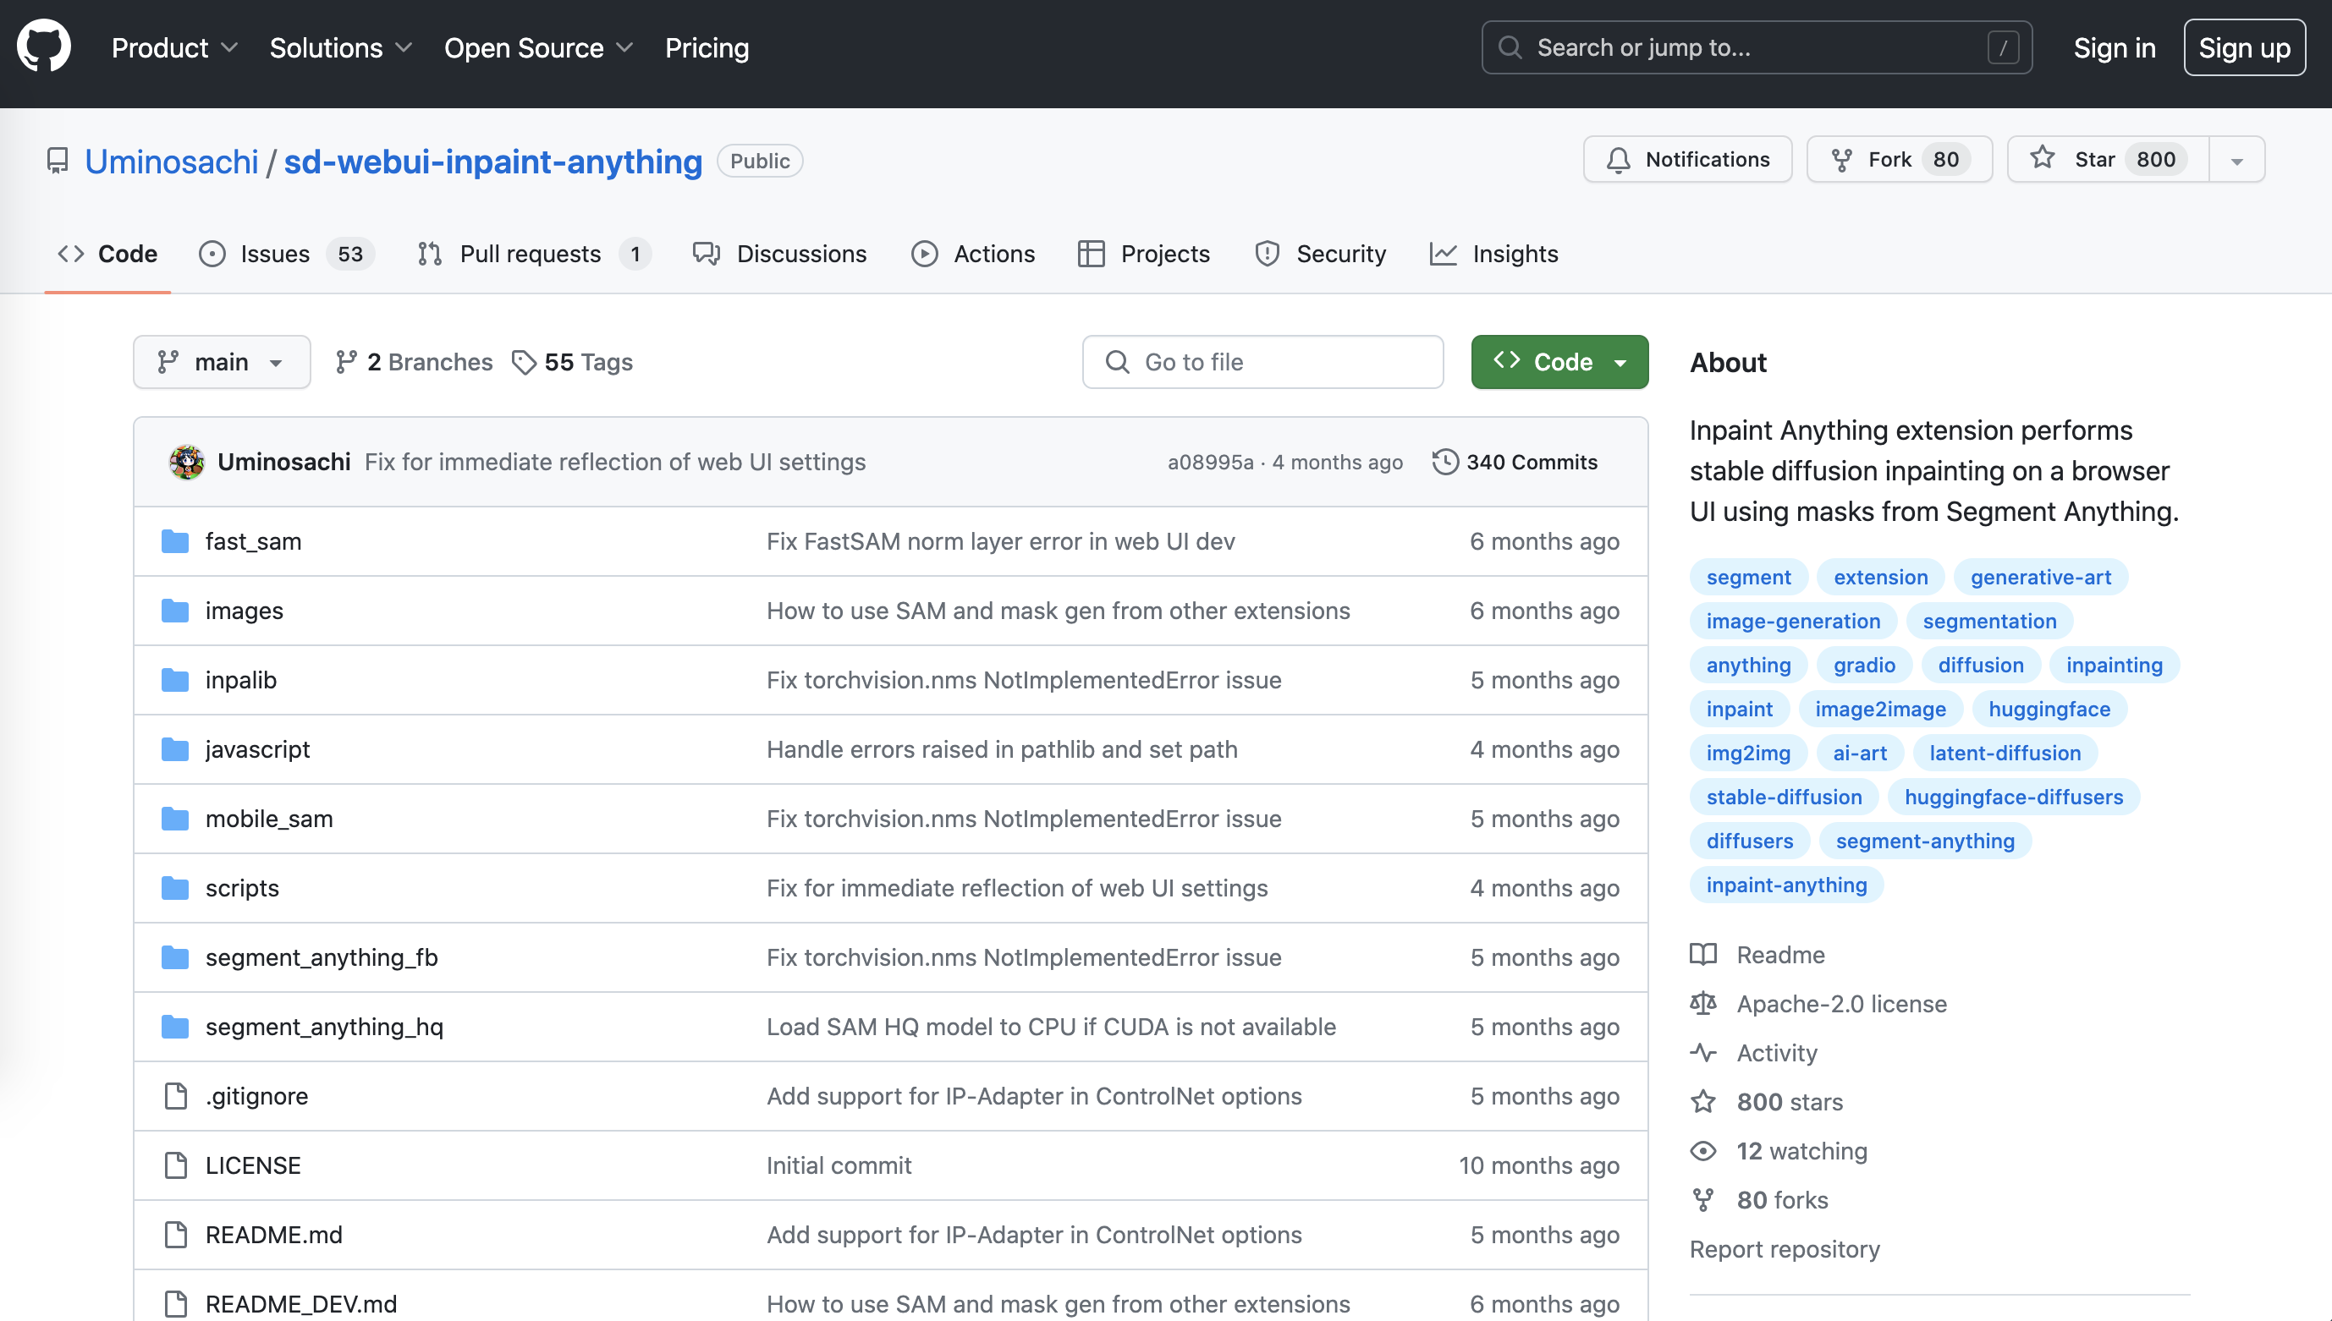View the 2 Branches list
The image size is (2332, 1321).
click(x=413, y=361)
